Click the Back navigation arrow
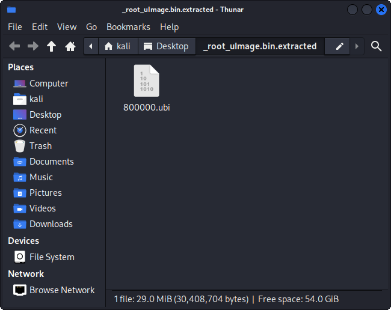Viewport: 391px width, 310px height. pos(14,46)
